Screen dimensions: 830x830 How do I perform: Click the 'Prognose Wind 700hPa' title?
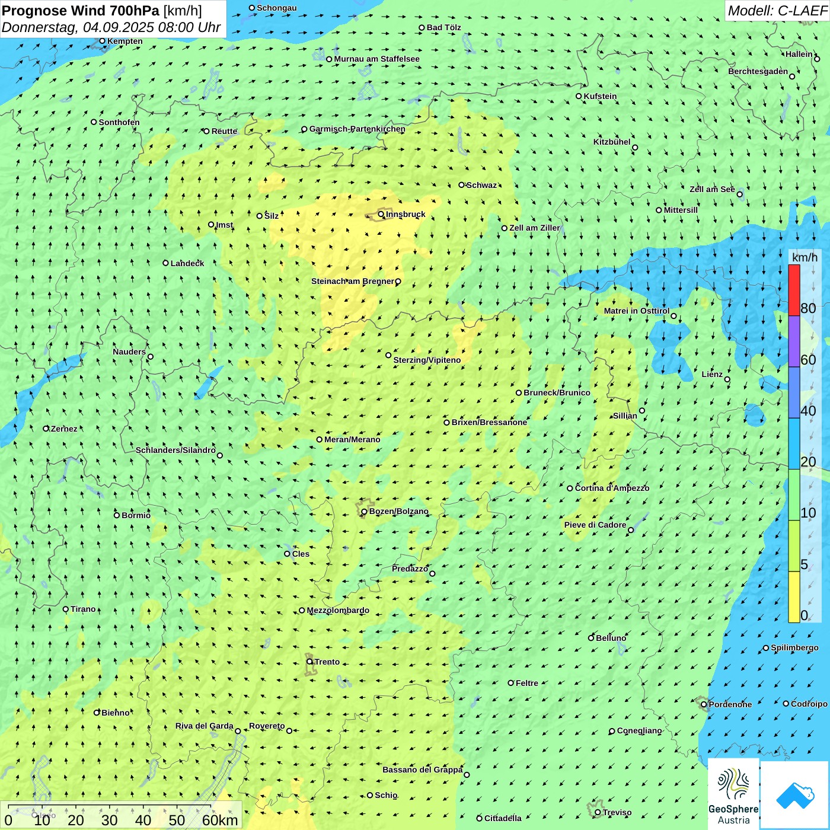81,10
